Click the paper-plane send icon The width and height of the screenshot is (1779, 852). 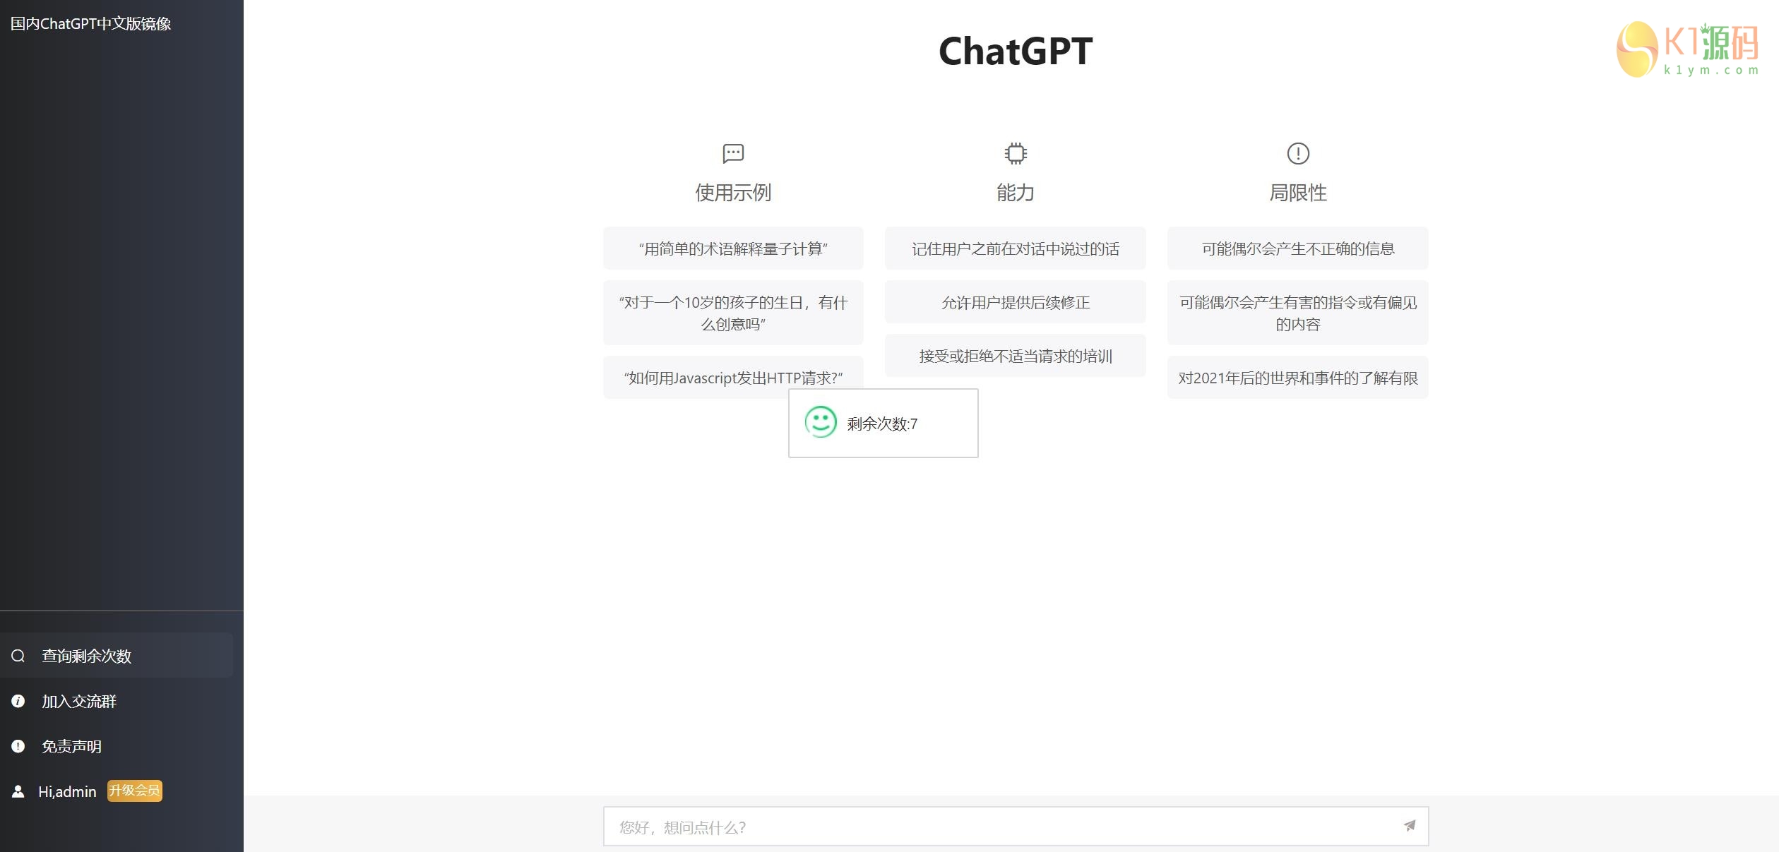[1409, 825]
